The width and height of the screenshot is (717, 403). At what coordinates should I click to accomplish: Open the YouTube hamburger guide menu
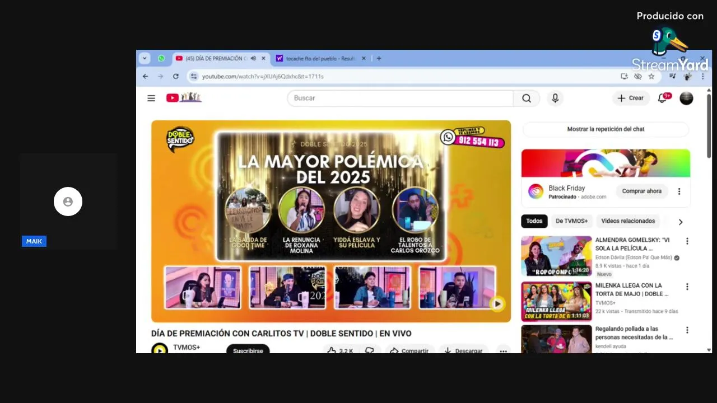151,98
